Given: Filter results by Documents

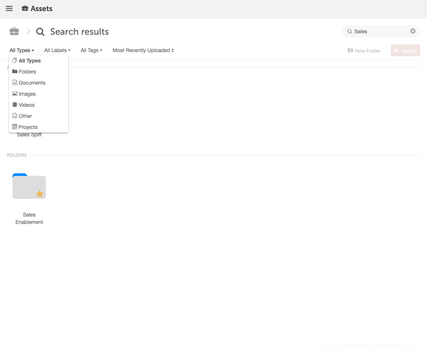Looking at the screenshot, I should click(x=39, y=83).
